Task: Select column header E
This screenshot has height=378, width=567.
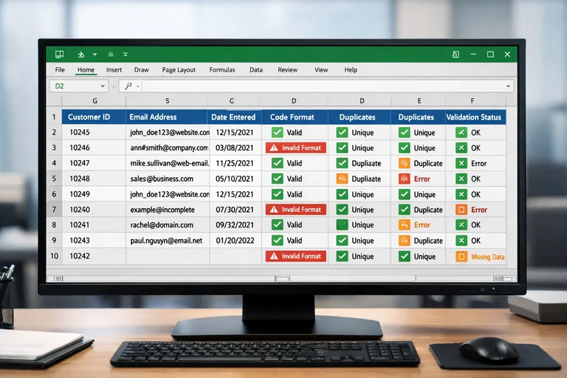Action: [419, 101]
